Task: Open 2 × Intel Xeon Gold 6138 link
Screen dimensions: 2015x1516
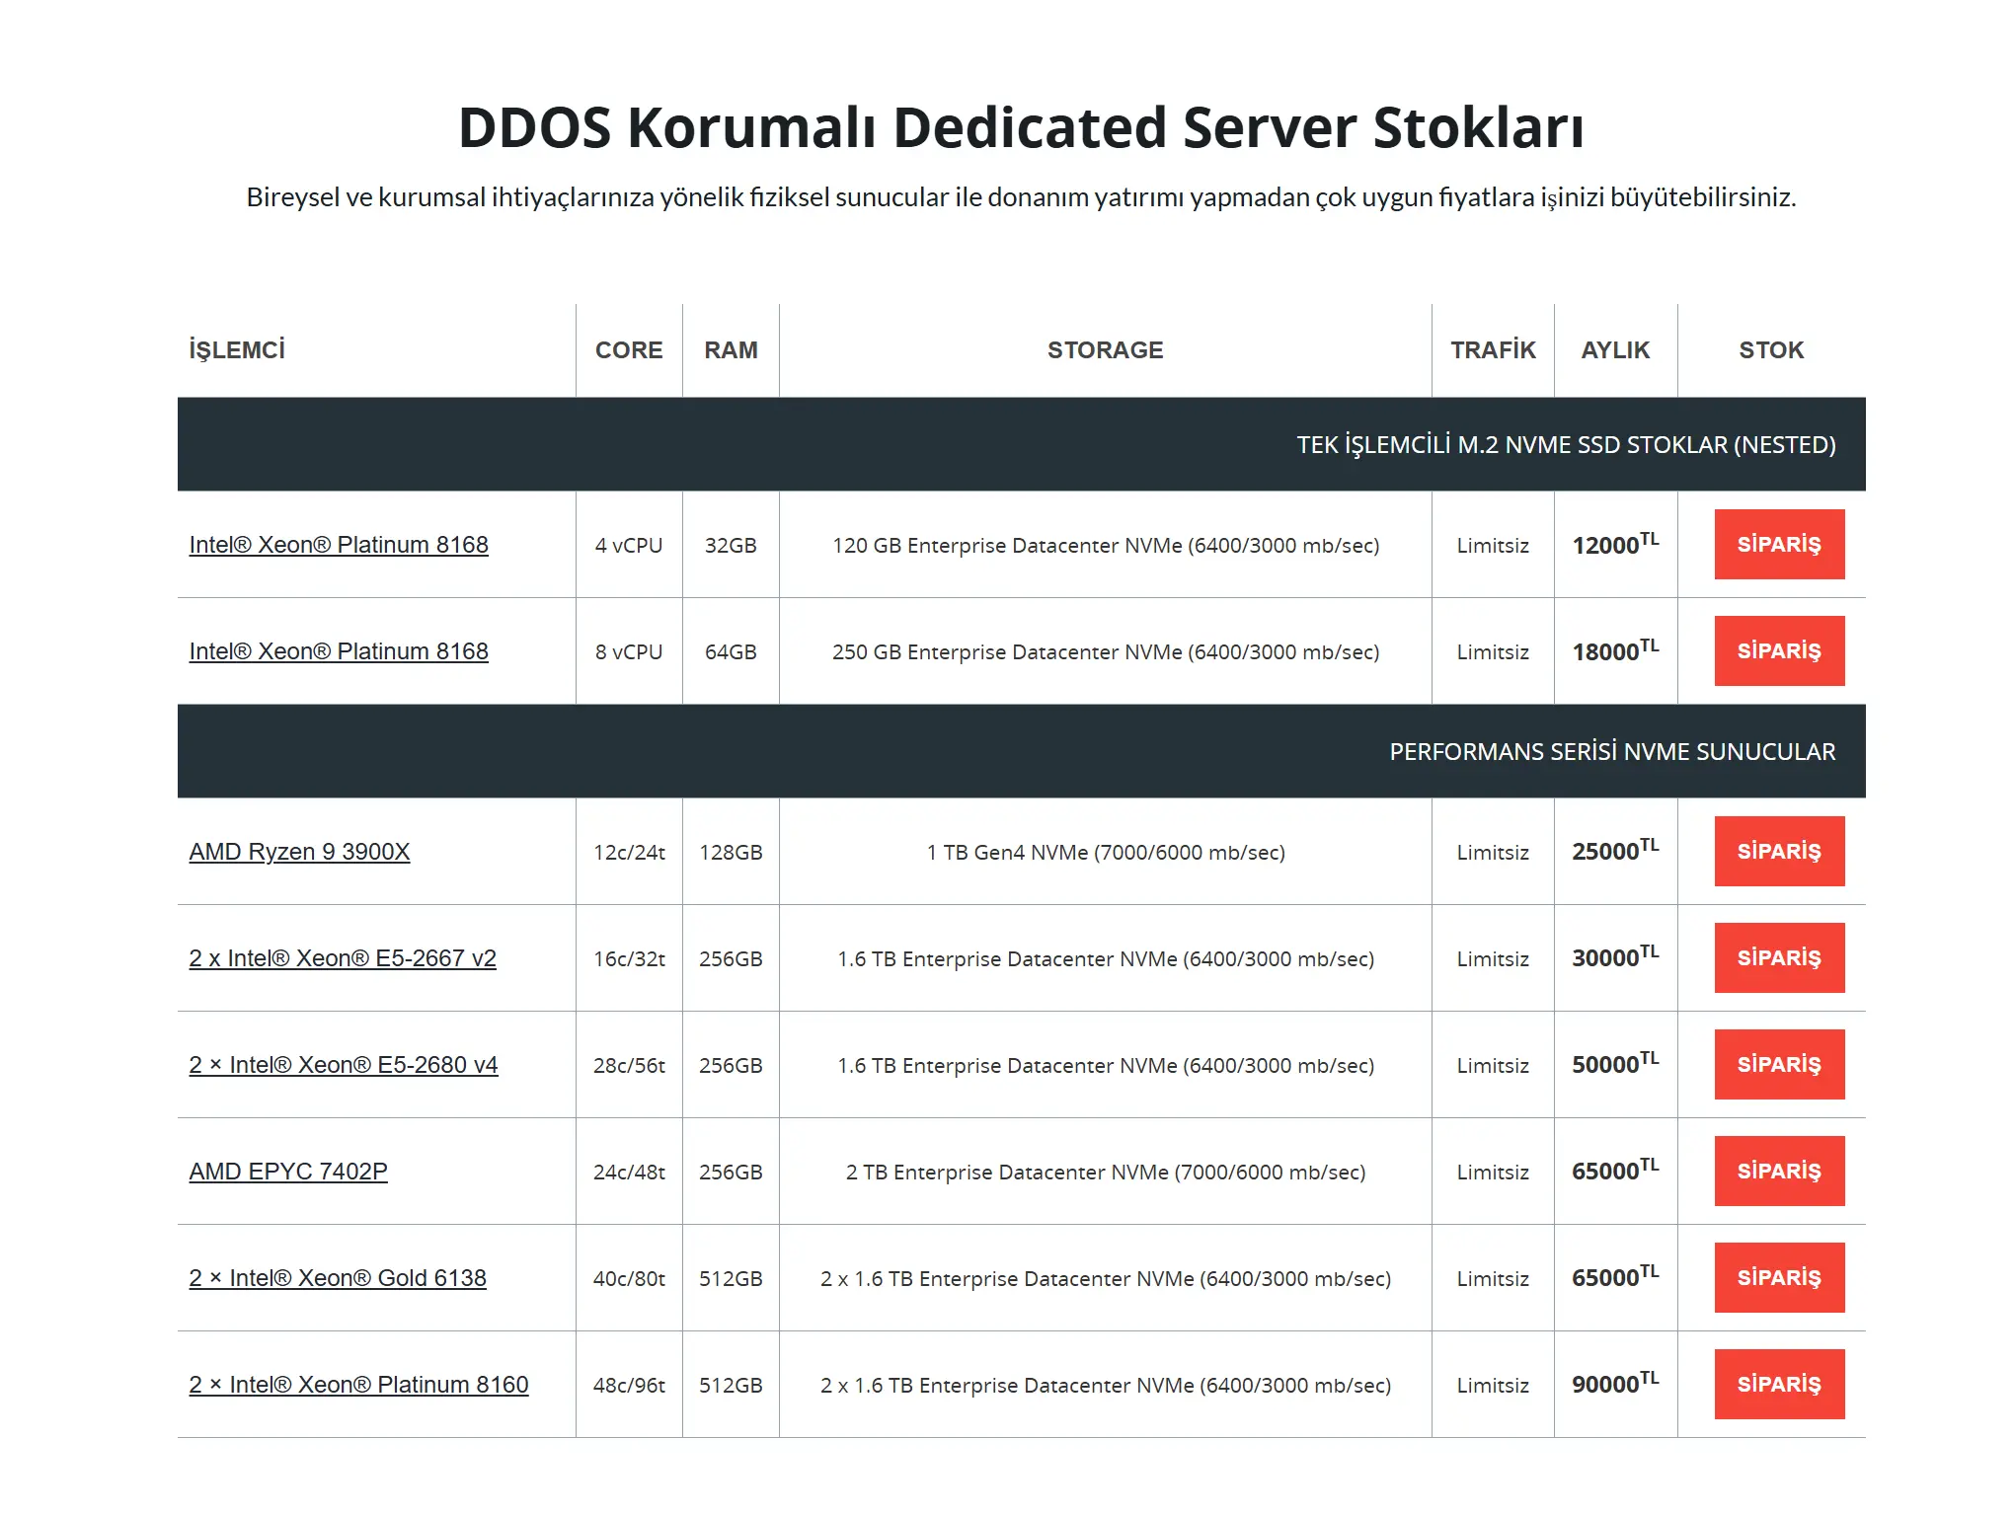Action: click(338, 1278)
